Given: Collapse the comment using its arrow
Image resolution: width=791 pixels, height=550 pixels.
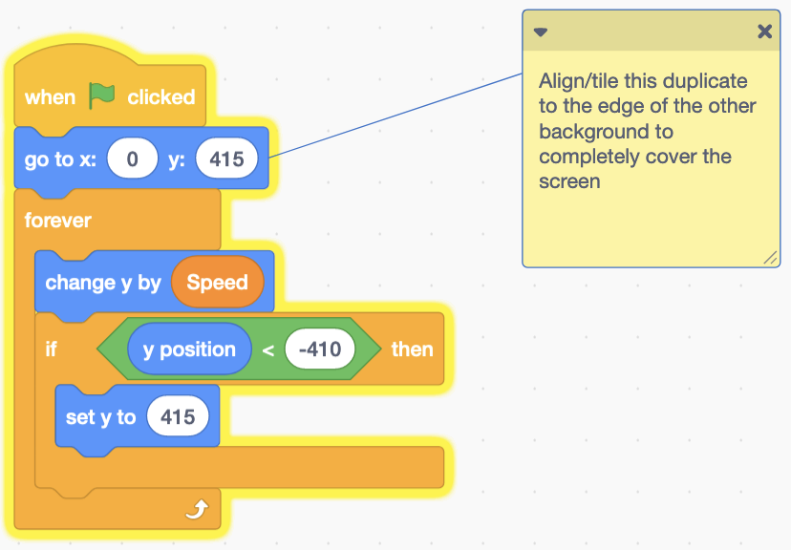Looking at the screenshot, I should 541,32.
